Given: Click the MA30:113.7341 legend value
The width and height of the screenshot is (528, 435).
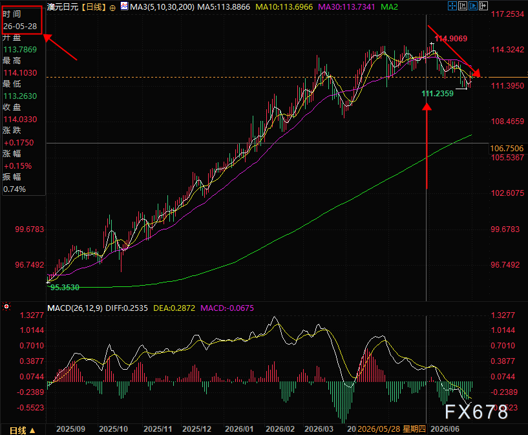Looking at the screenshot, I should point(346,7).
